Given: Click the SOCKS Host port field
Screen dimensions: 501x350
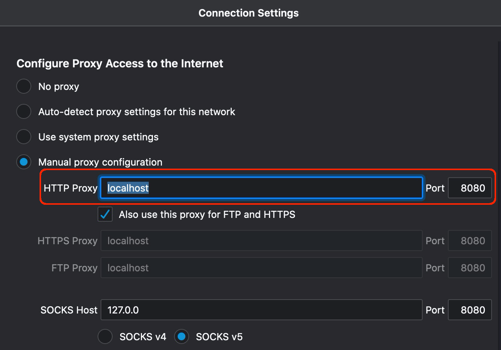Looking at the screenshot, I should click(470, 310).
